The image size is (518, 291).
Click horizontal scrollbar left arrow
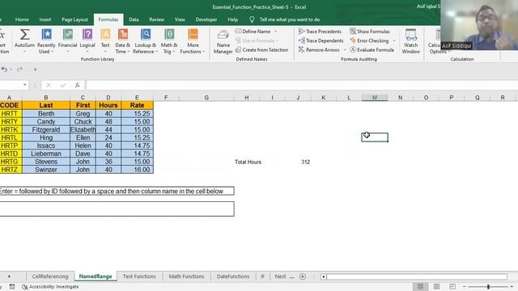pos(324,276)
